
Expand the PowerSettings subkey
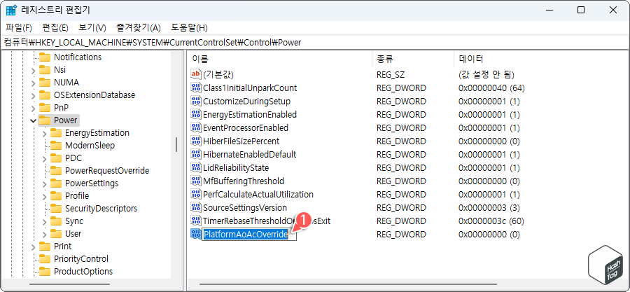[x=45, y=183]
